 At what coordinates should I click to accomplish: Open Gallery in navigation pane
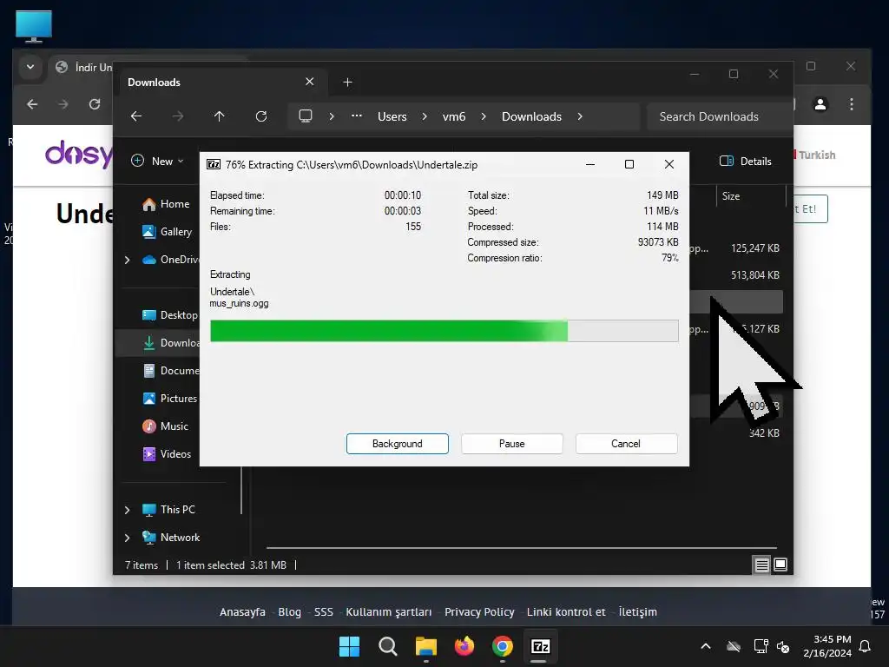click(168, 231)
